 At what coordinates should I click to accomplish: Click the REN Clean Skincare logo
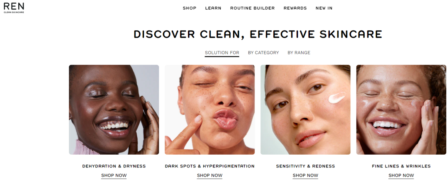[x=14, y=8]
